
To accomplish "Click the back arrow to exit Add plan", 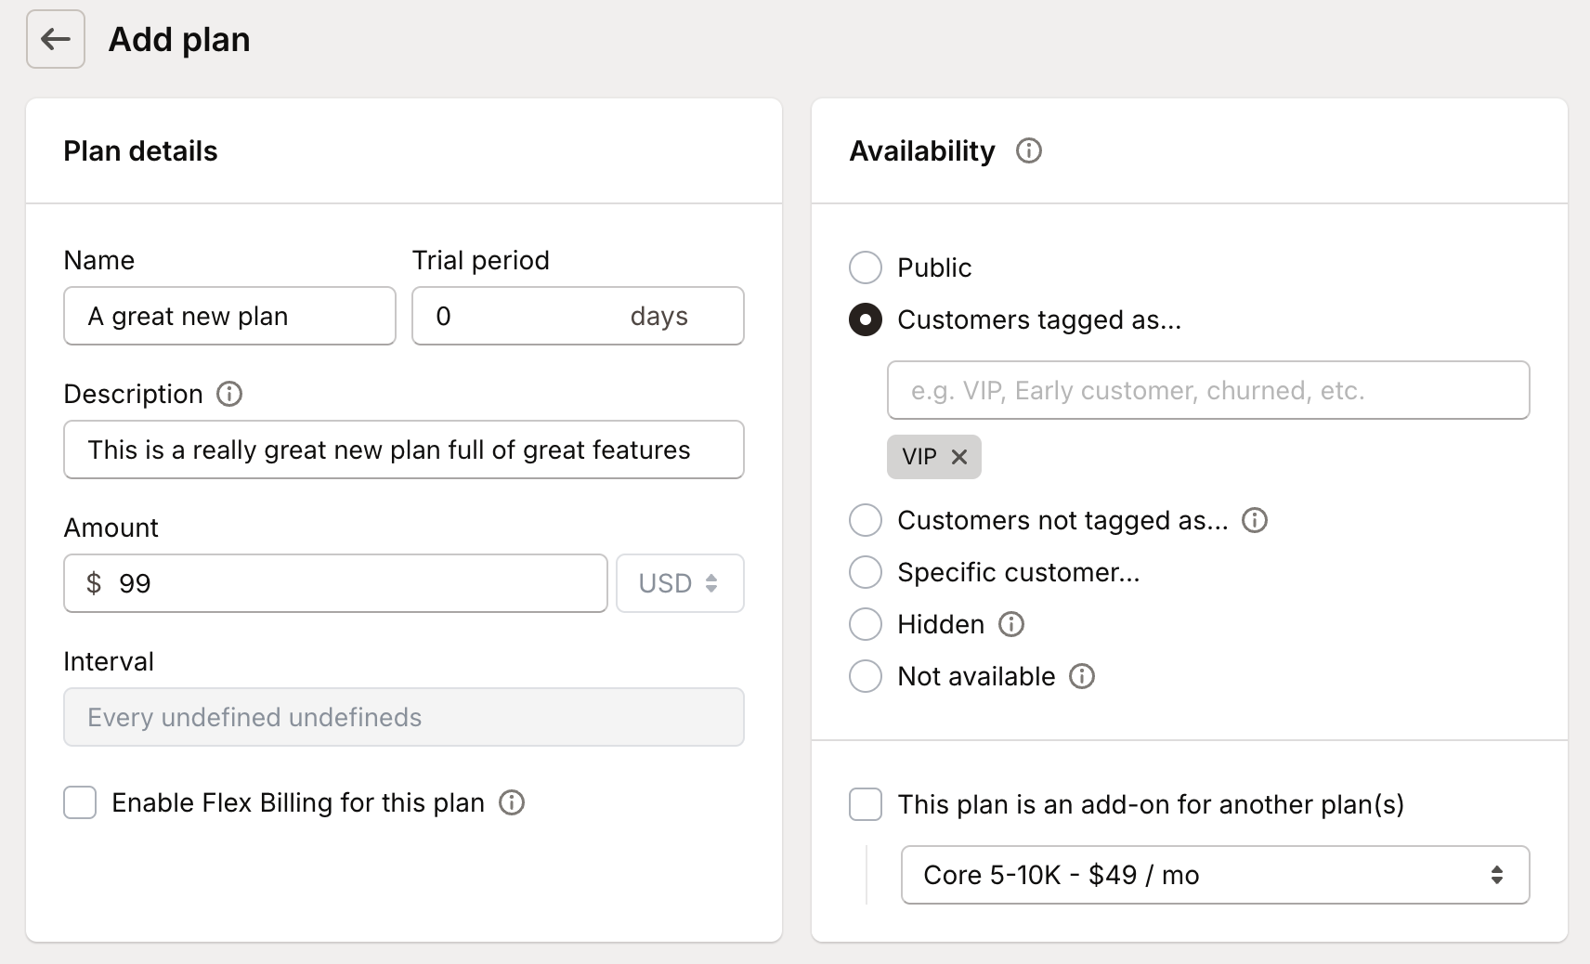I will pyautogui.click(x=55, y=39).
